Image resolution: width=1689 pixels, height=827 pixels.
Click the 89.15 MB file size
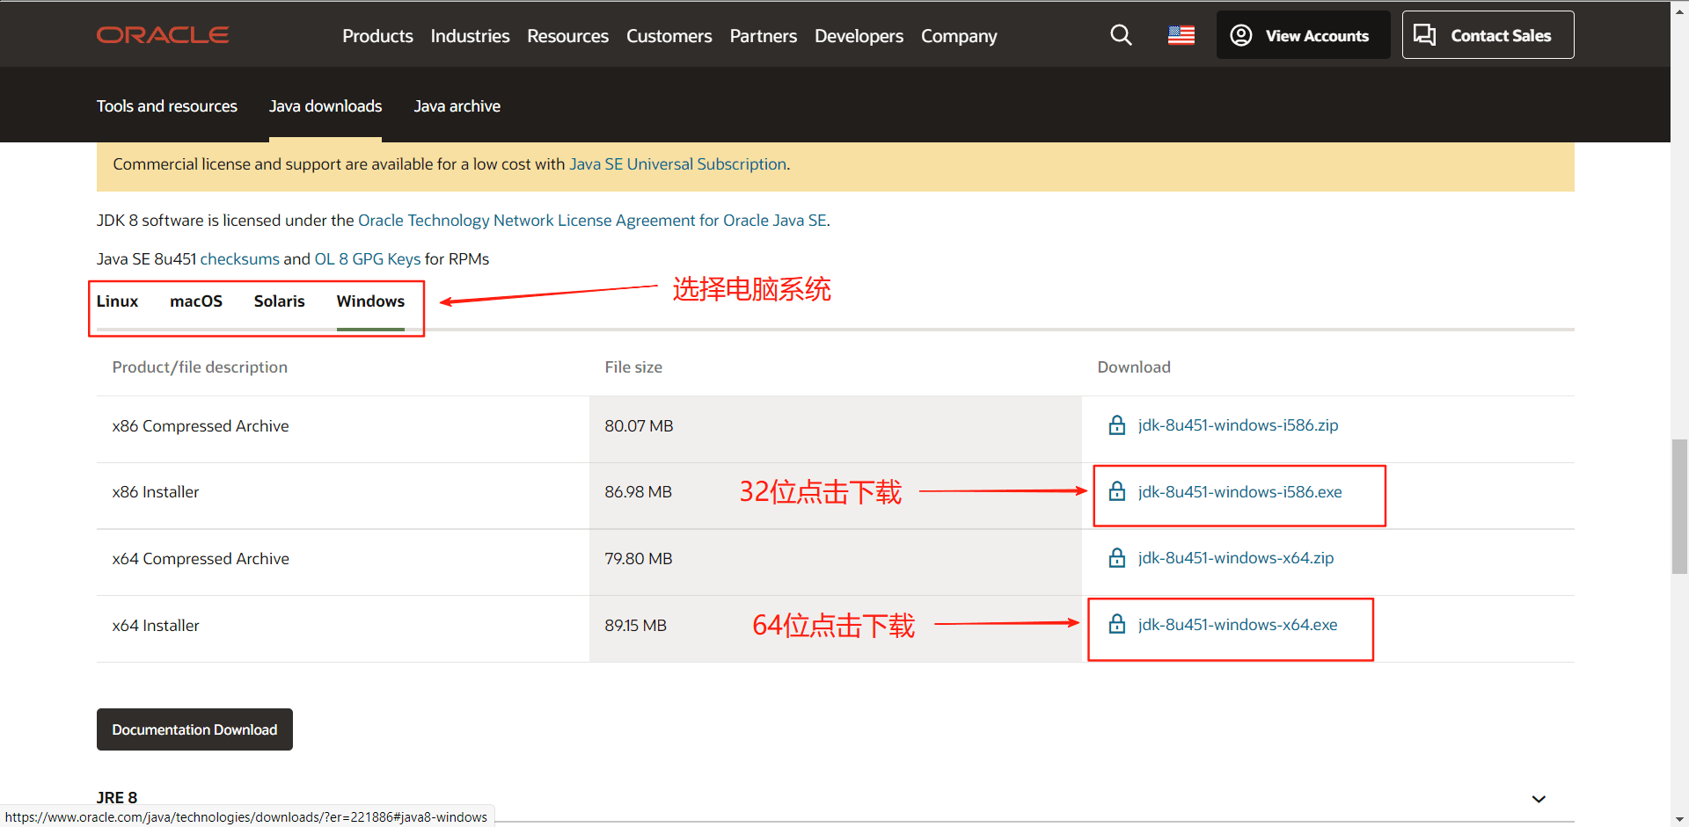(635, 626)
